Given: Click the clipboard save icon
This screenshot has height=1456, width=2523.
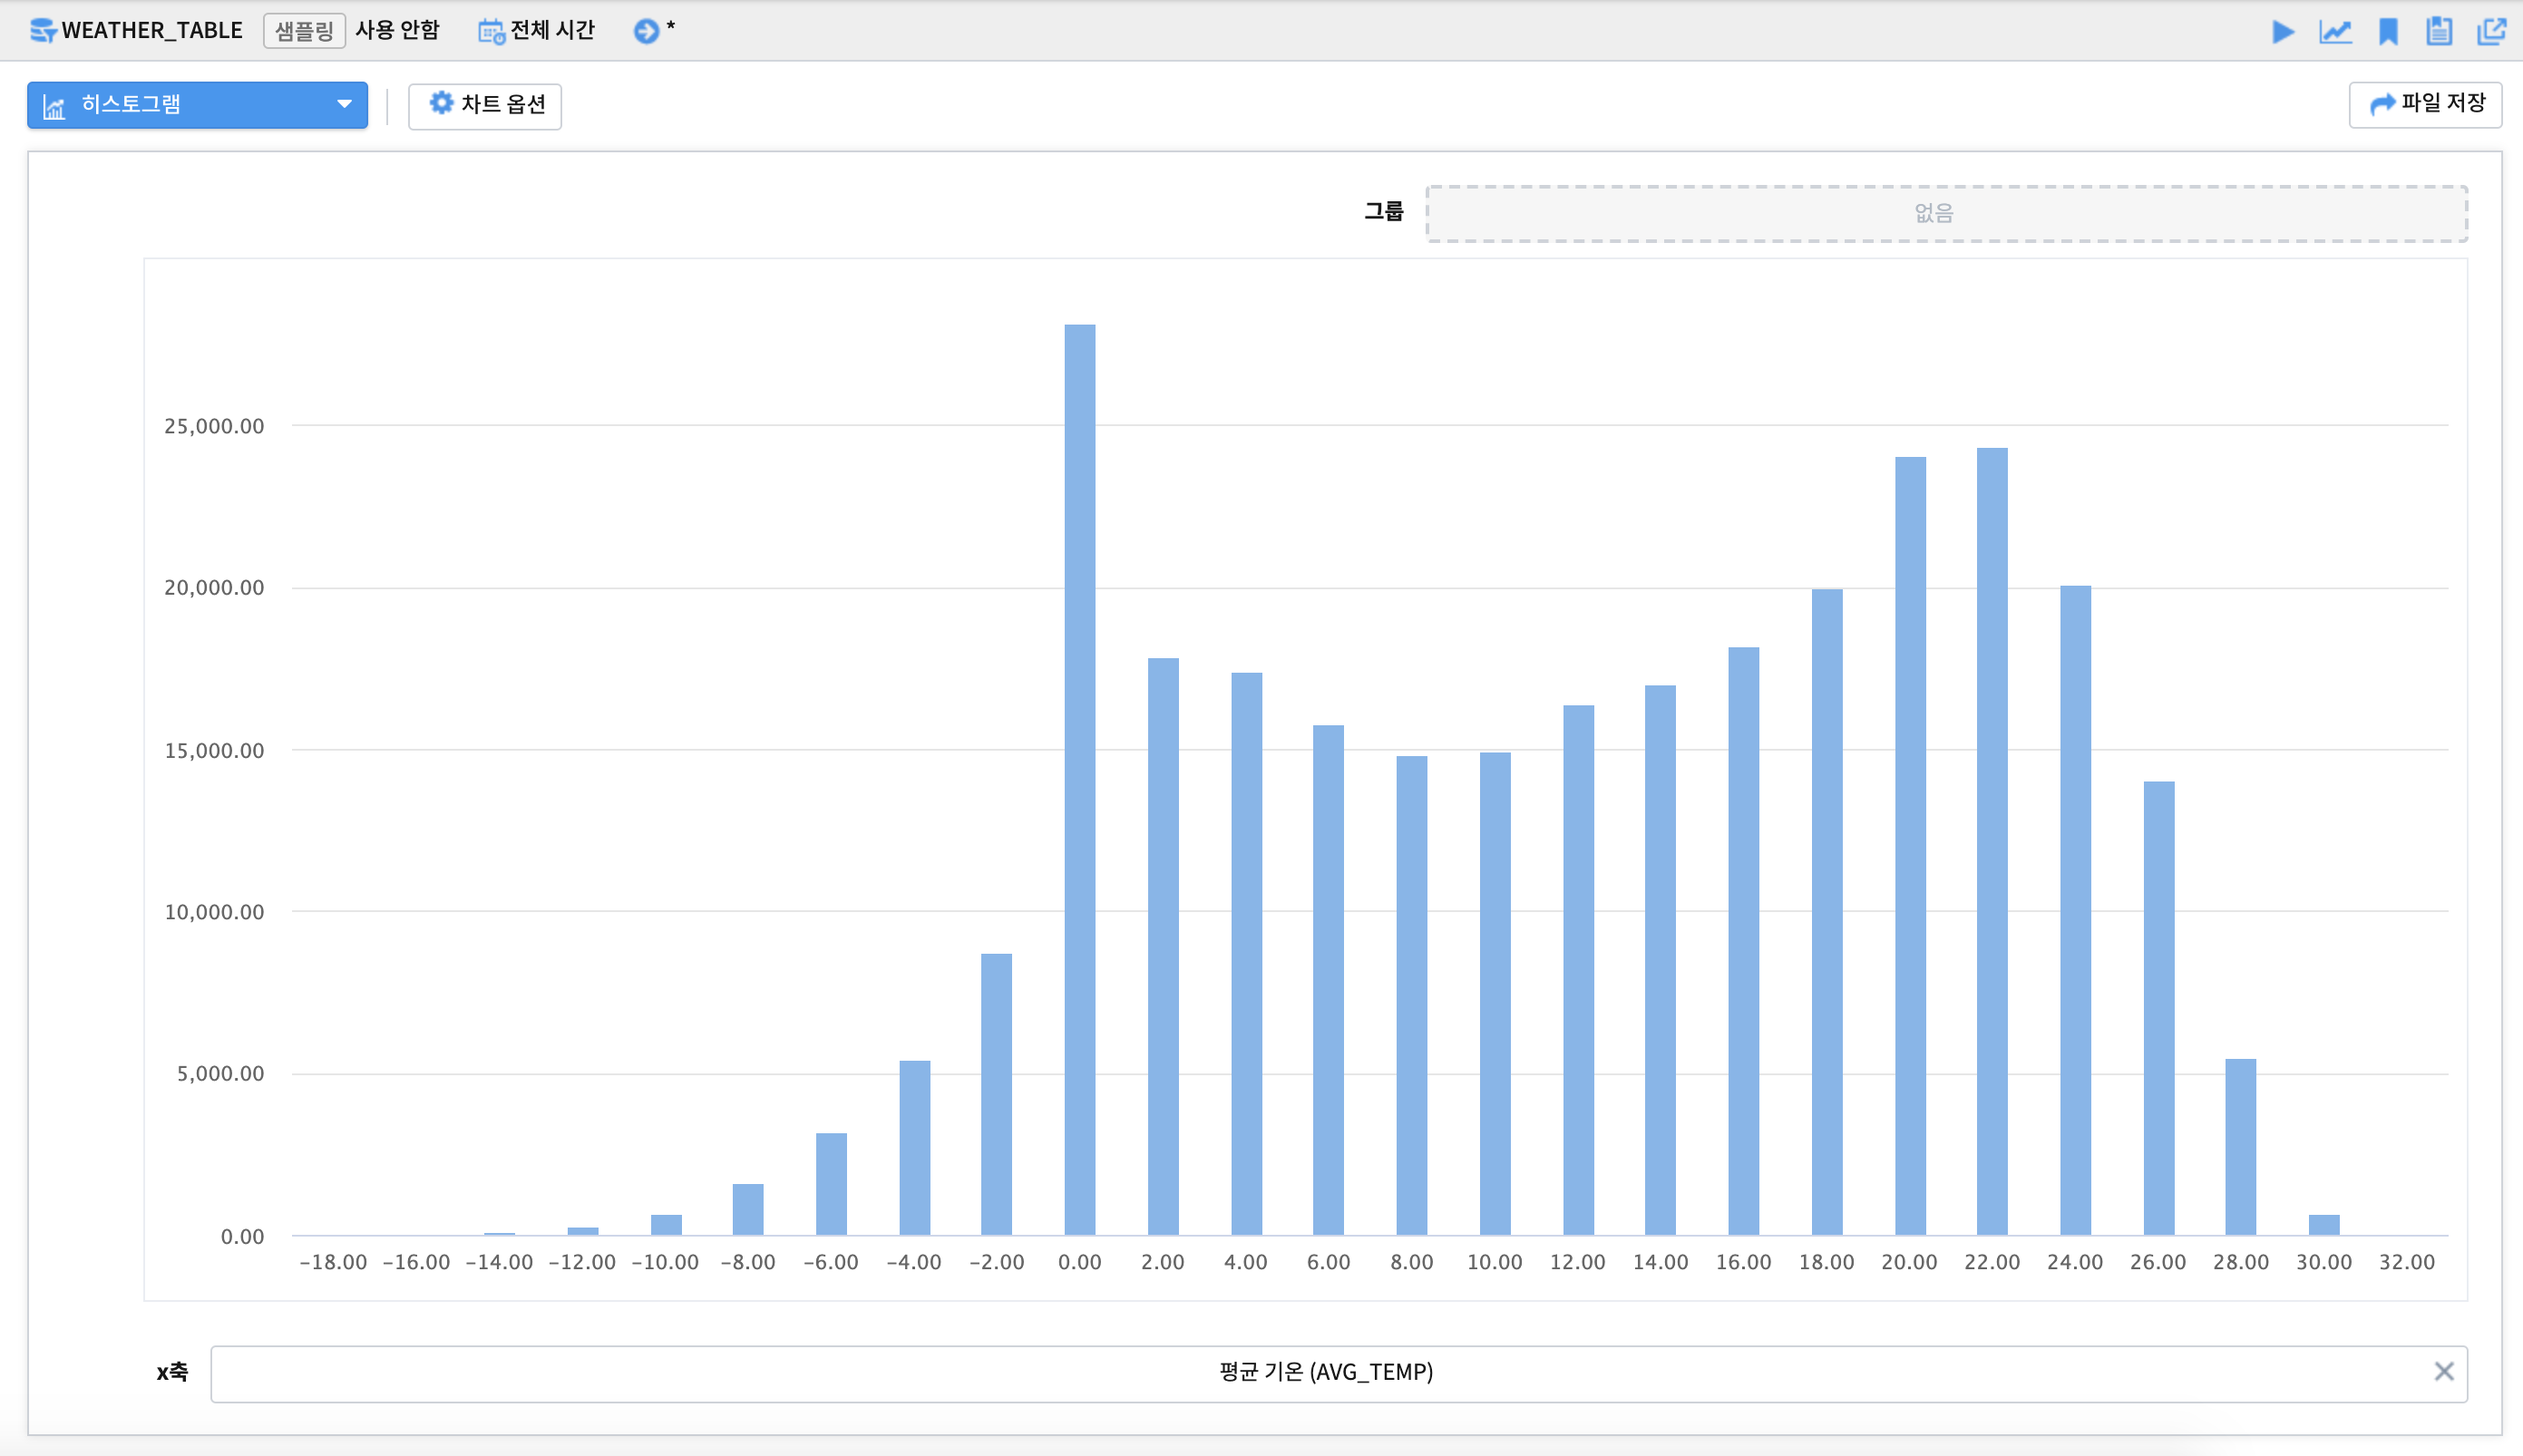Looking at the screenshot, I should coord(2439,32).
